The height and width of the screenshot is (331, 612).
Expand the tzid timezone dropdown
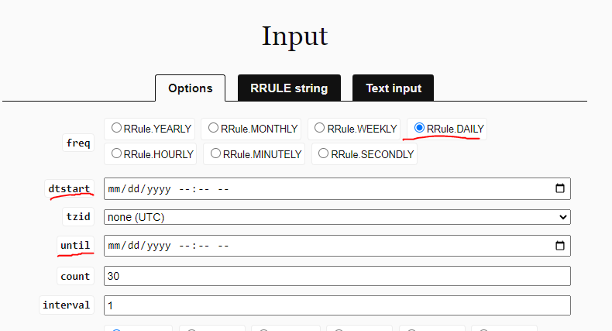coord(337,217)
